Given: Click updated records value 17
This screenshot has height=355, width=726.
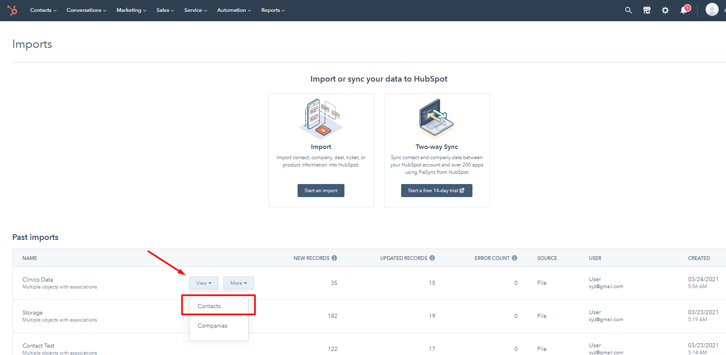Looking at the screenshot, I should click(x=432, y=349).
